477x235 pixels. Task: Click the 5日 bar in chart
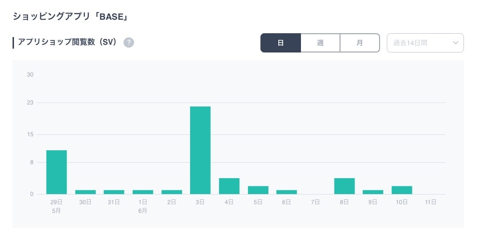tap(258, 190)
